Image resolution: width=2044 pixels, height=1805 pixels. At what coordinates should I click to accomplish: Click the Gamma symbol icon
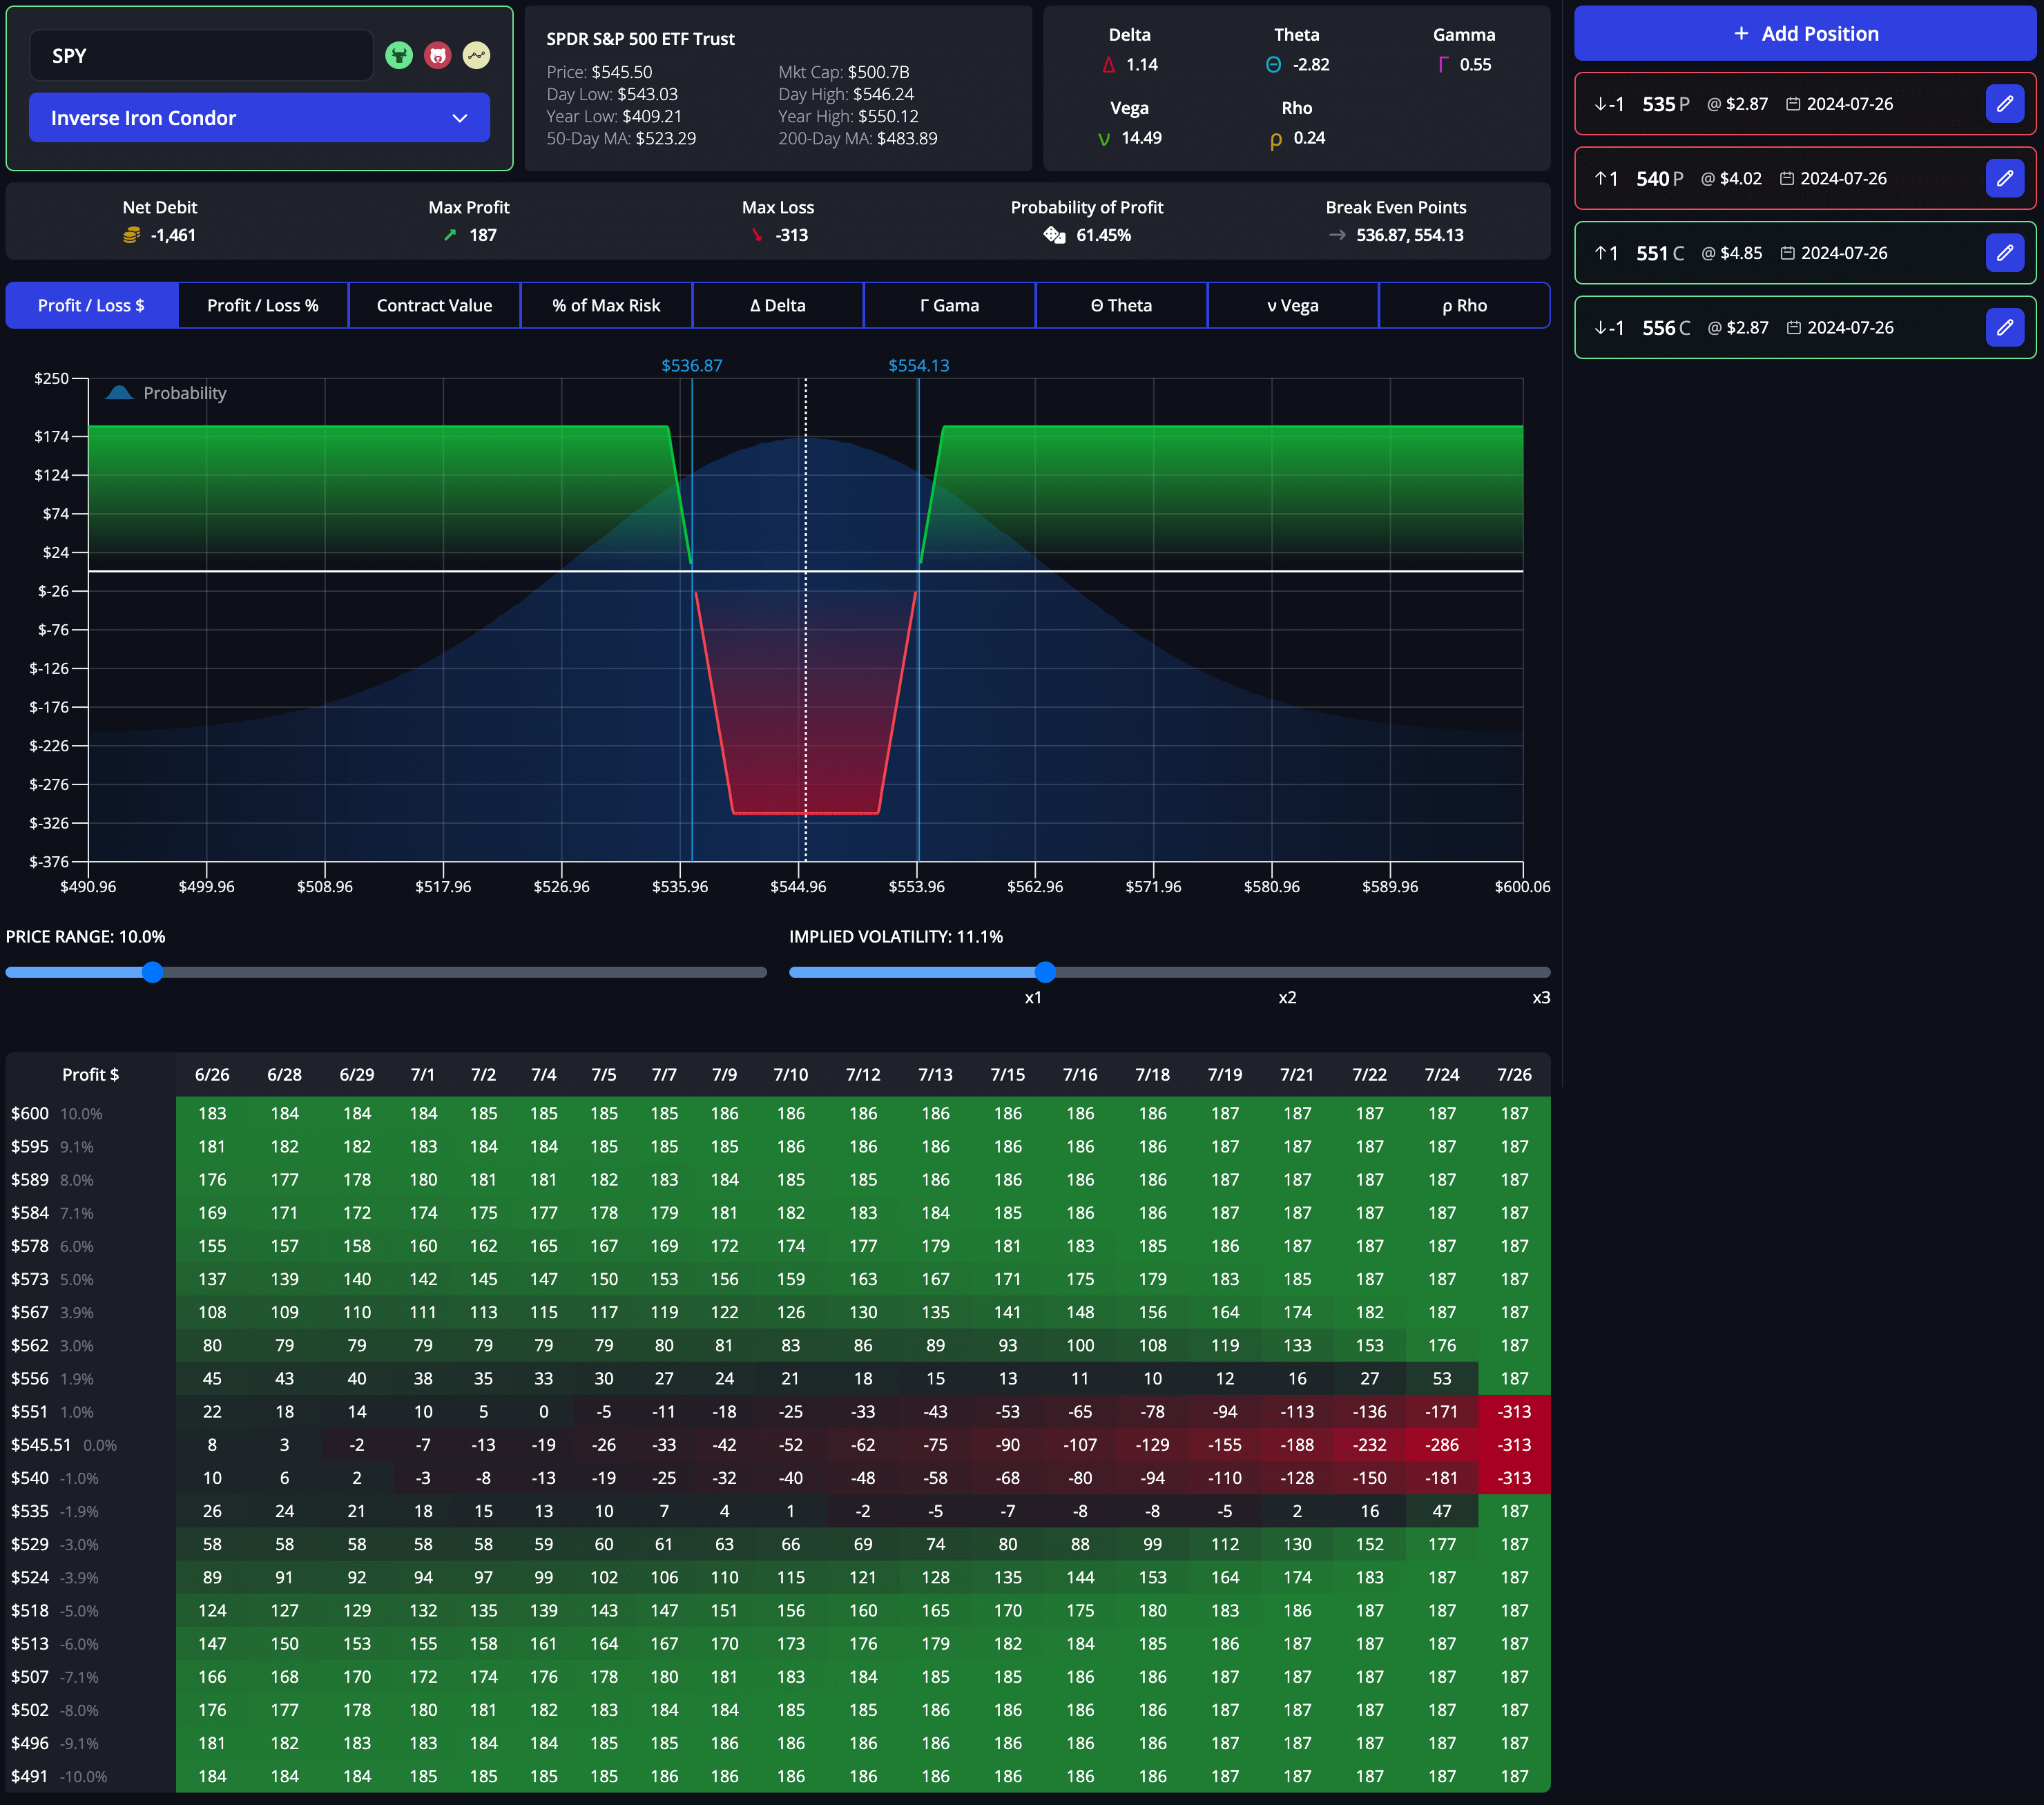1442,65
